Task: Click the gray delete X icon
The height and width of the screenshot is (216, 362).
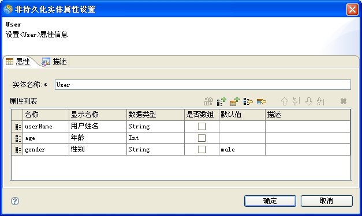Action: click(344, 101)
